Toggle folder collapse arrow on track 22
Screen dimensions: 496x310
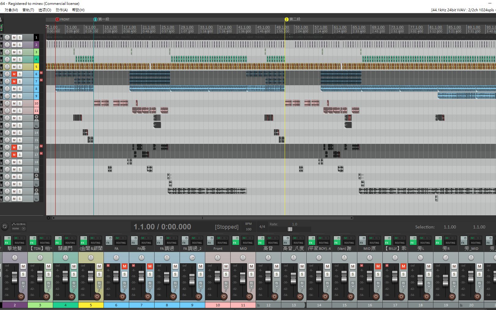[36, 190]
